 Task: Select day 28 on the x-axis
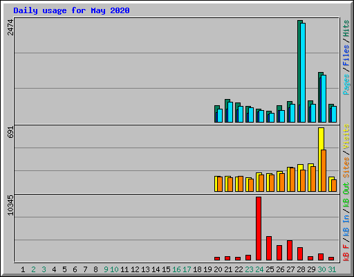pos(301,269)
